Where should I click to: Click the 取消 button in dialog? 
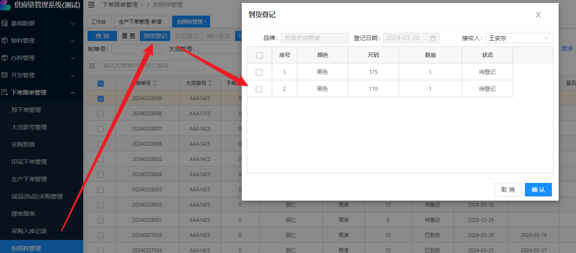(508, 190)
